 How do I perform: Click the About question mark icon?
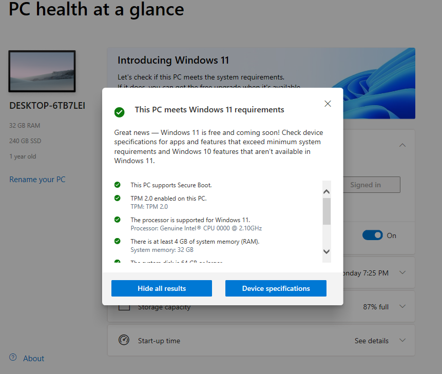[13, 357]
